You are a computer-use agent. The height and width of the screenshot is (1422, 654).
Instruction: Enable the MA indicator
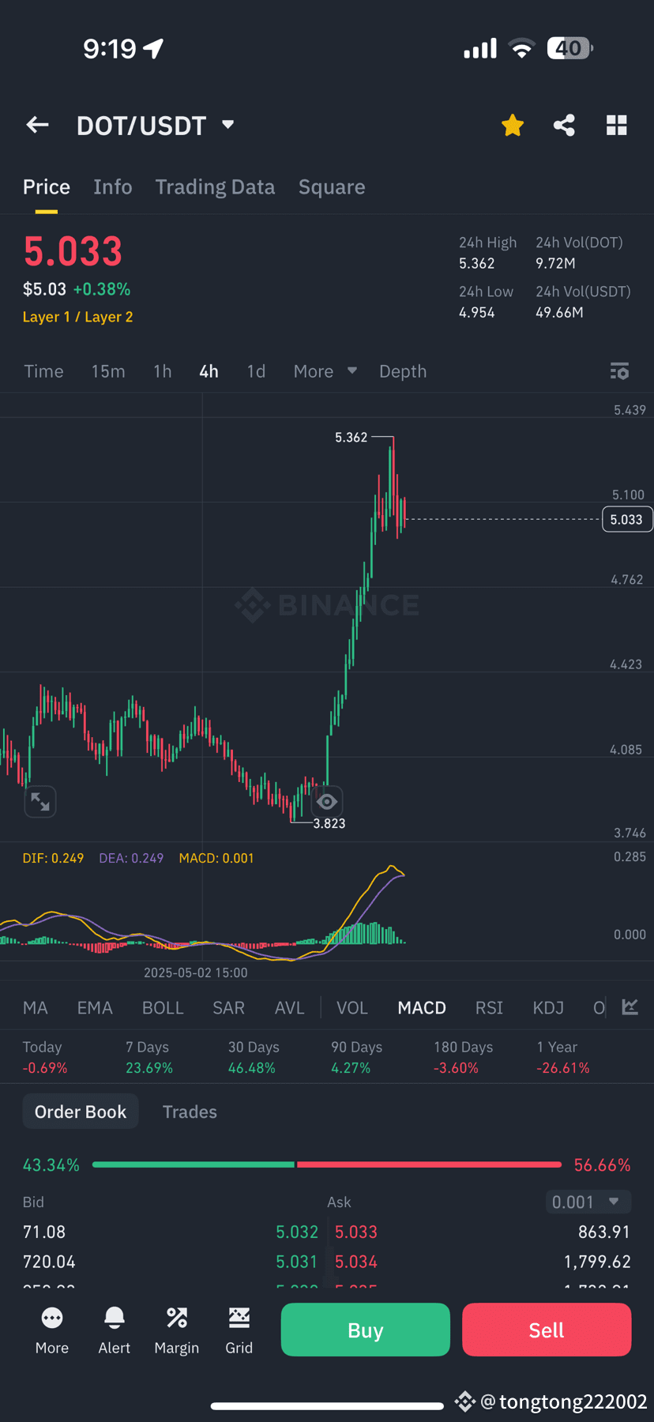[x=36, y=1008]
